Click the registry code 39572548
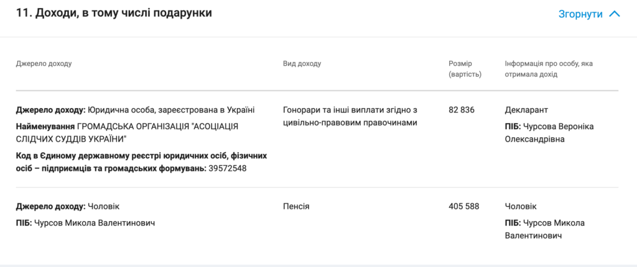Image resolution: width=637 pixels, height=267 pixels. [x=226, y=168]
